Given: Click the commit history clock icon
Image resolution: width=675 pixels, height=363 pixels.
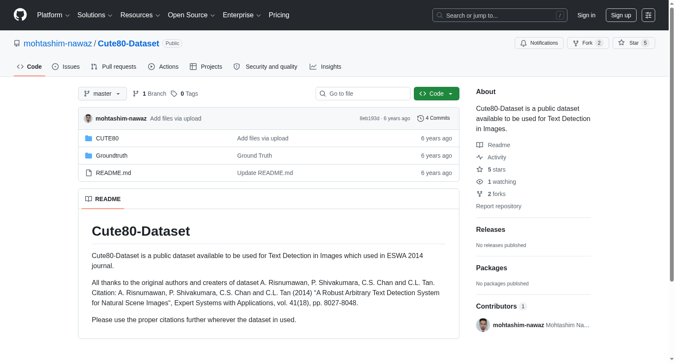Looking at the screenshot, I should click(x=420, y=118).
